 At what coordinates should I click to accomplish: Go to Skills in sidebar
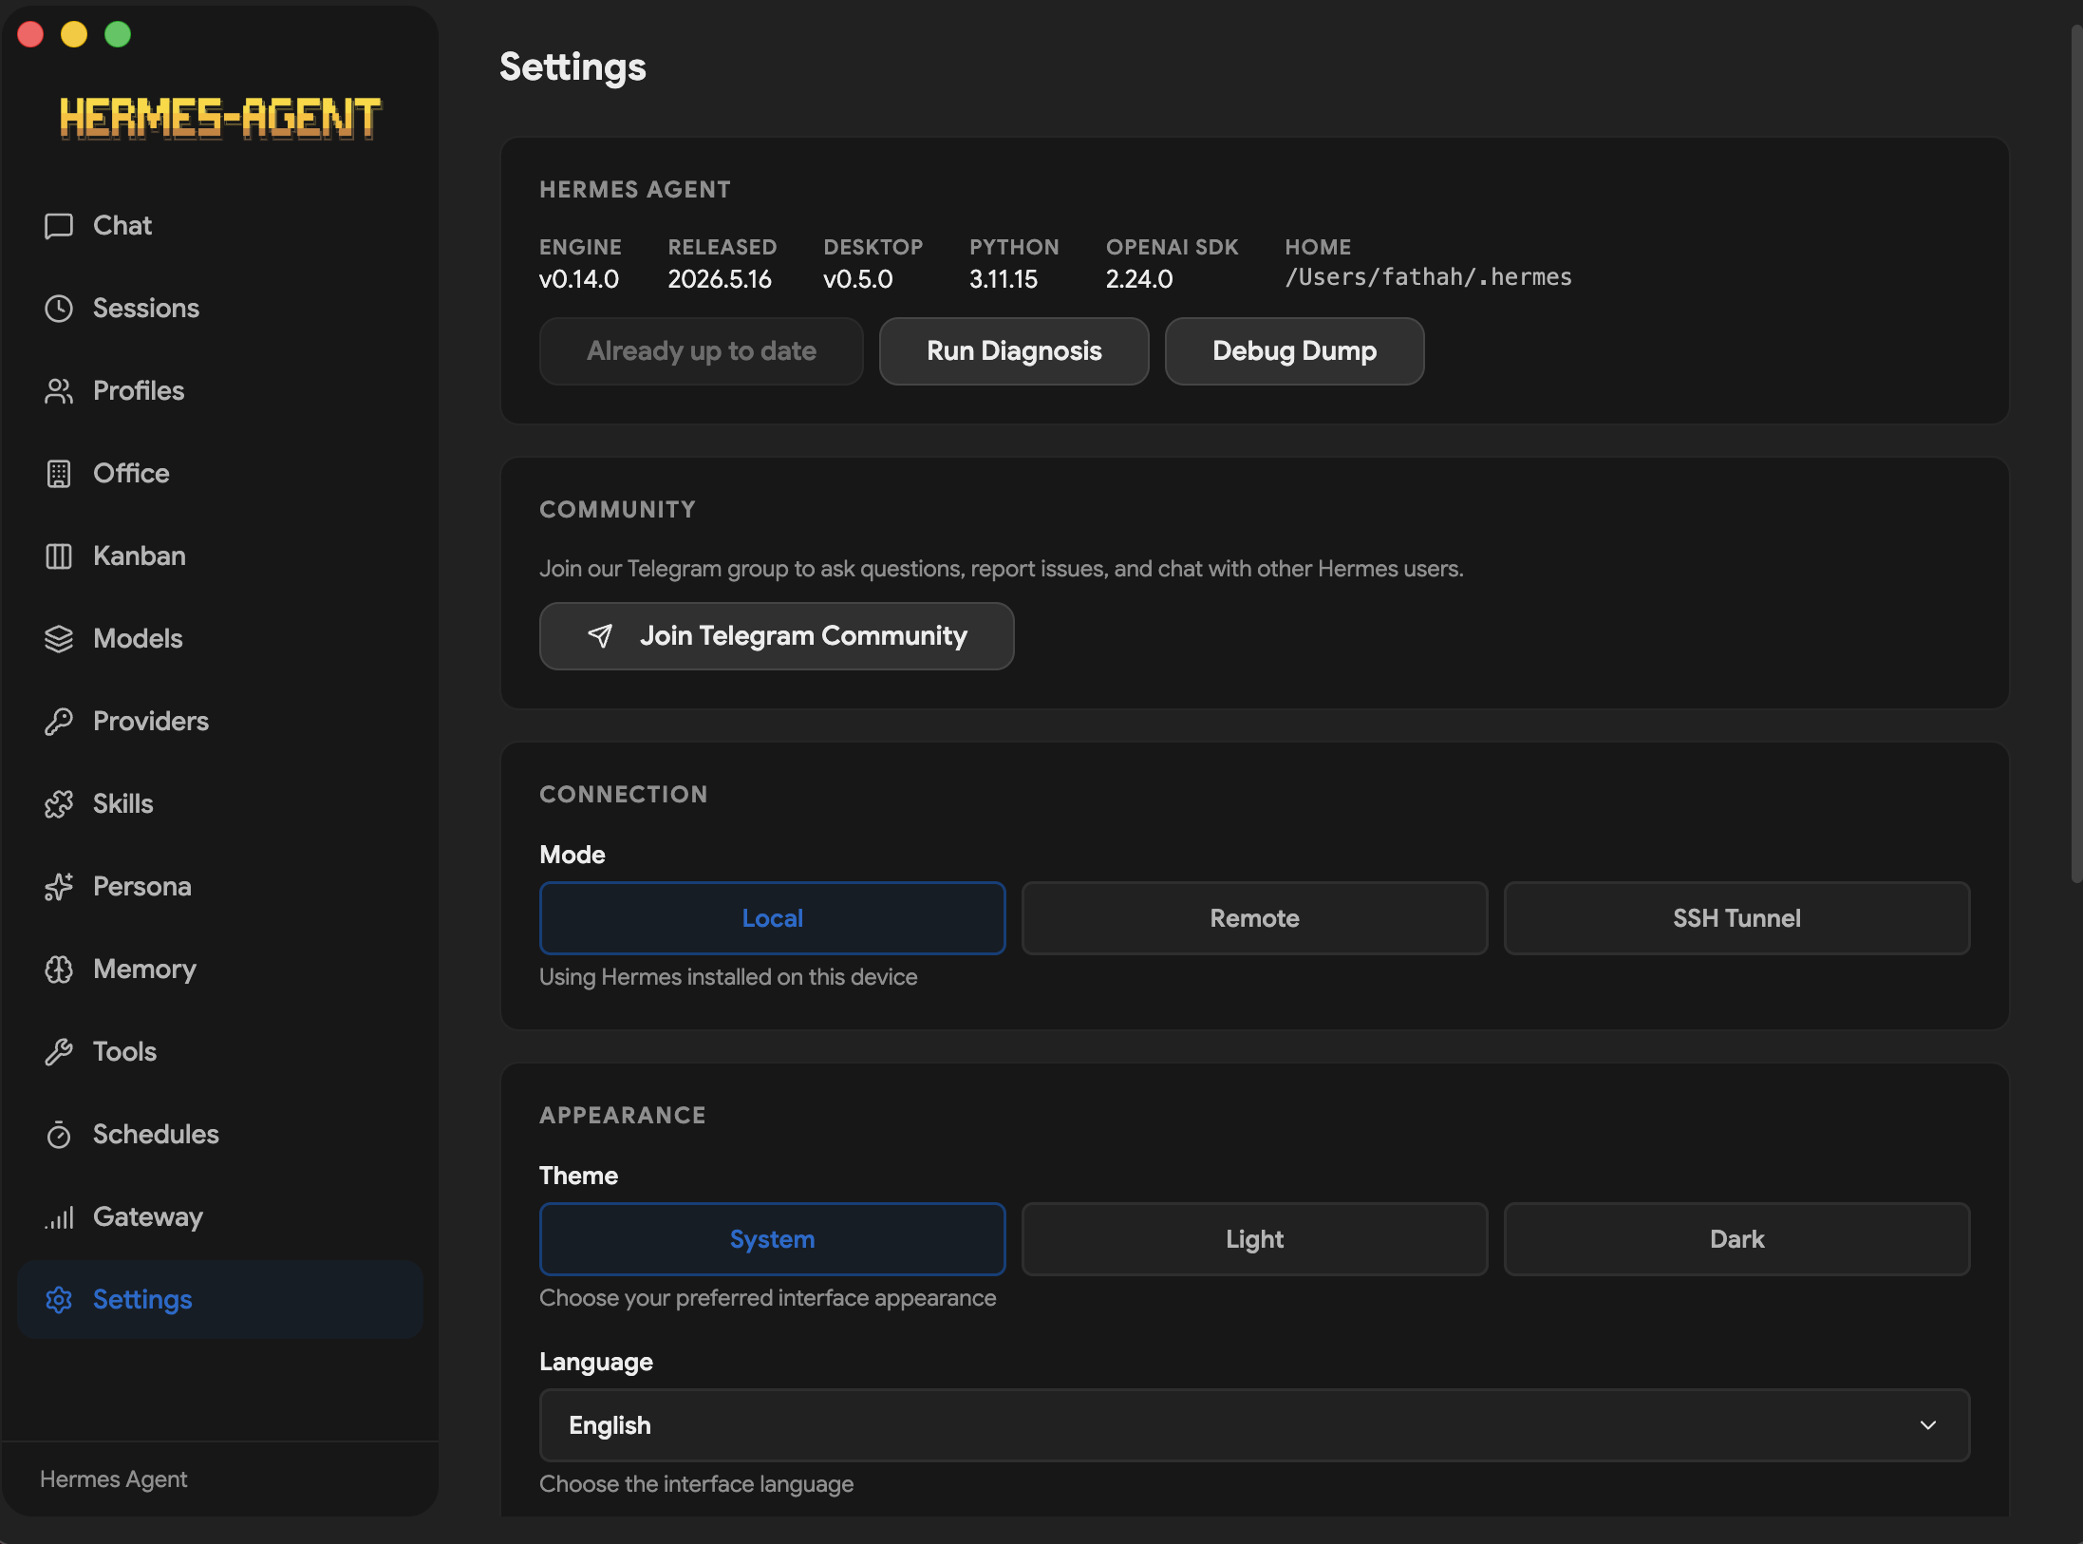(220, 804)
